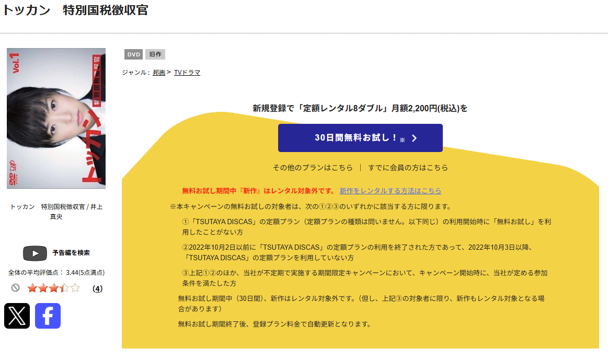
Task: Open 新作をレンタルする方法はこちら link
Action: coord(391,191)
